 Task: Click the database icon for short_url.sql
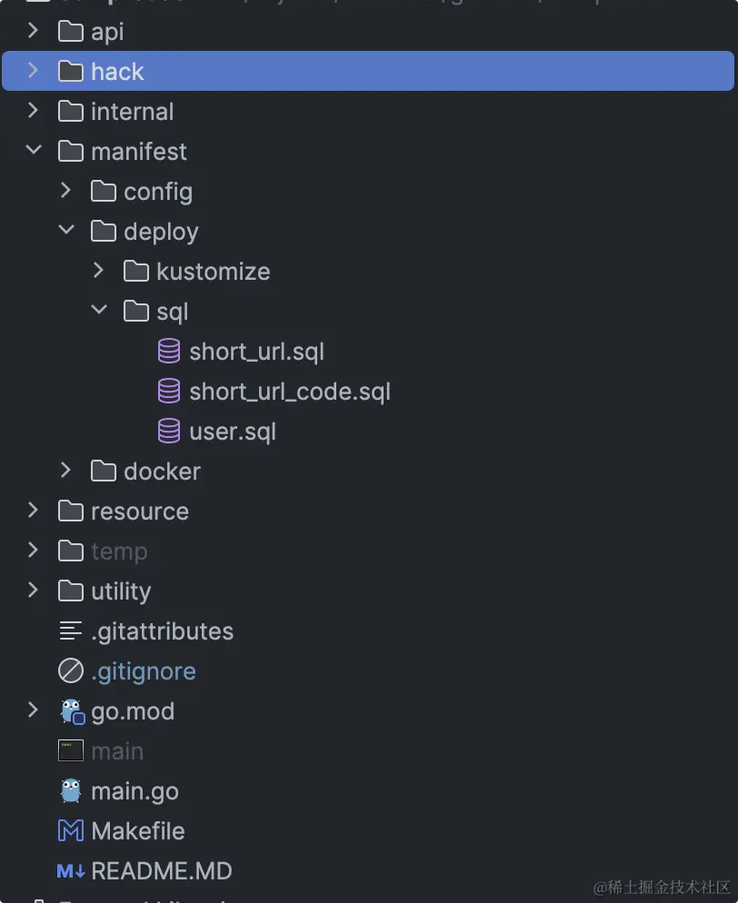pos(169,352)
